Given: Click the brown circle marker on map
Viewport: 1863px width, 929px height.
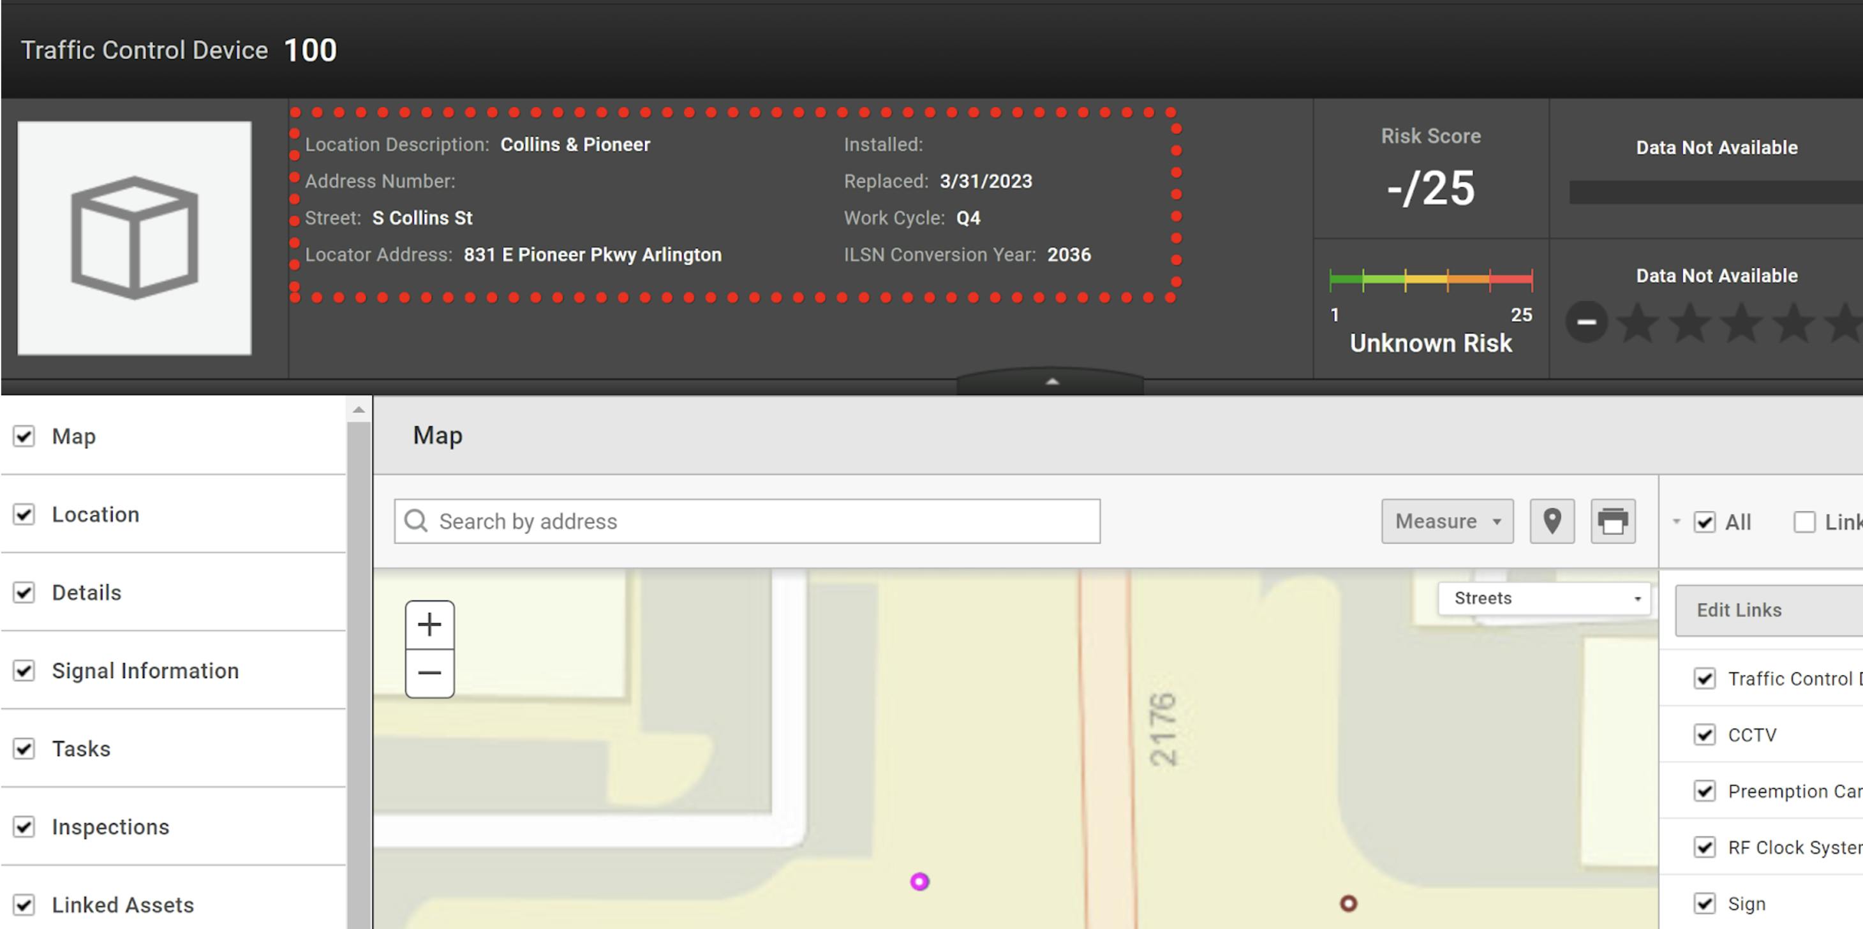Looking at the screenshot, I should (1348, 903).
